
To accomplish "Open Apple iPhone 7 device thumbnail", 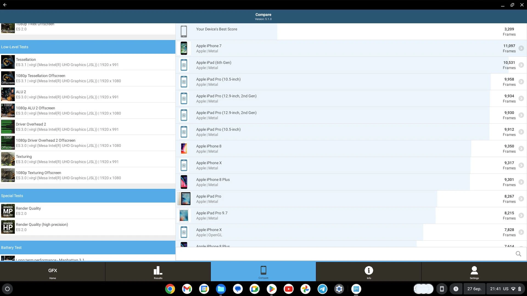I will [x=184, y=48].
